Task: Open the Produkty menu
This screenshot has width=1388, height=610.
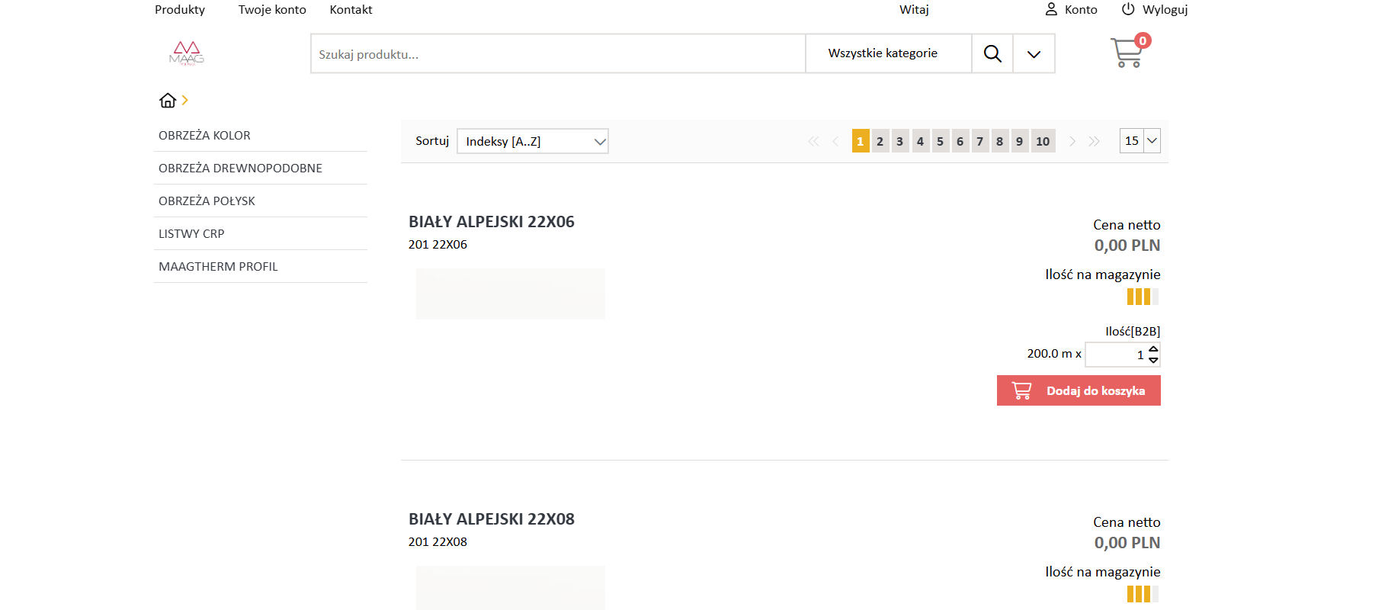Action: (x=180, y=10)
